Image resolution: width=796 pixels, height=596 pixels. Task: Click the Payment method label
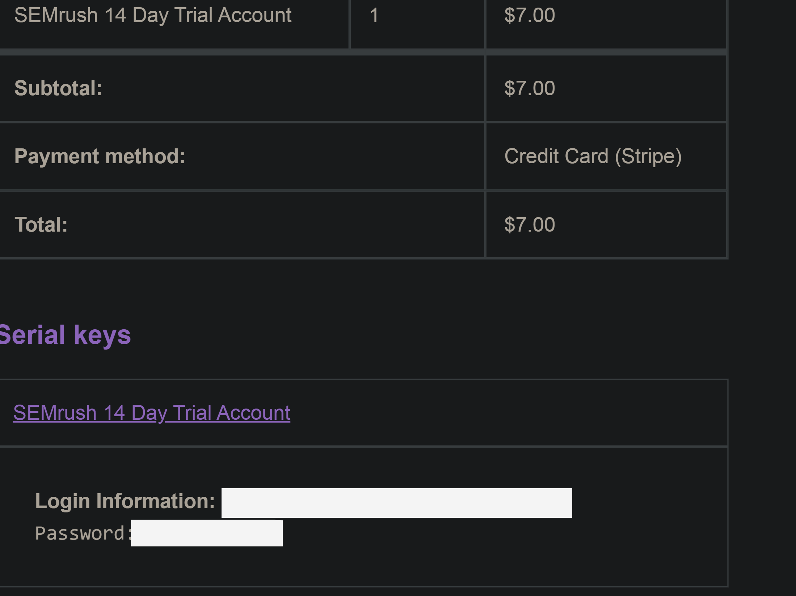pyautogui.click(x=100, y=156)
